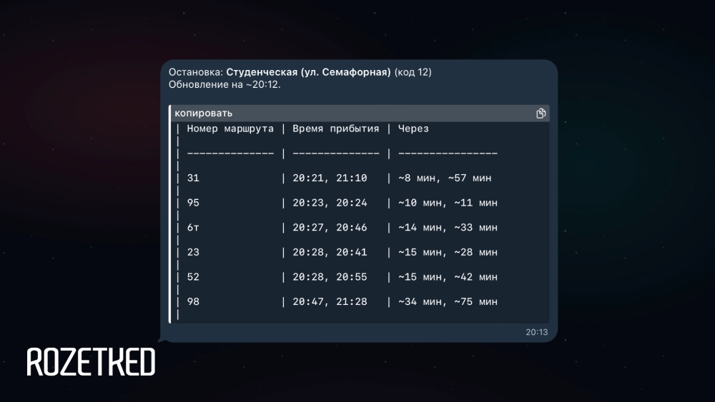Screen dimensions: 715x402
Task: Click the «Обновление на ~20:12» line
Action: pos(225,84)
